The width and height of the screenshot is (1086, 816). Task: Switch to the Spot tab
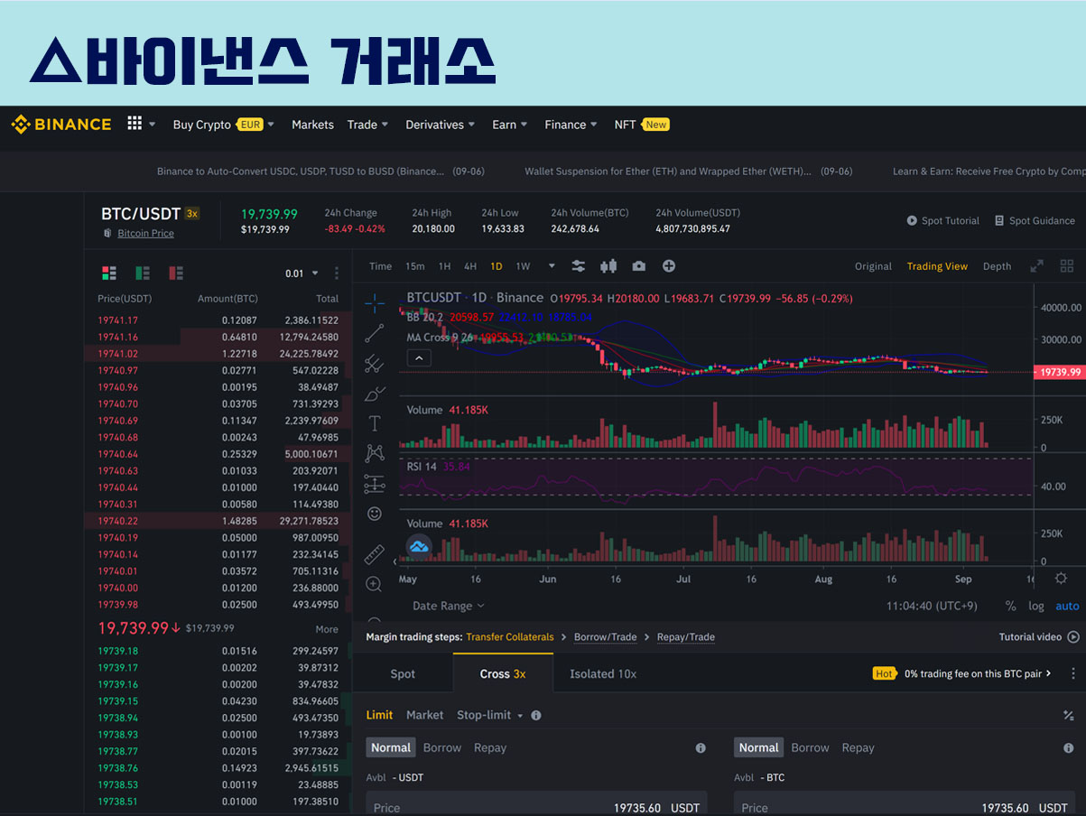tap(403, 673)
